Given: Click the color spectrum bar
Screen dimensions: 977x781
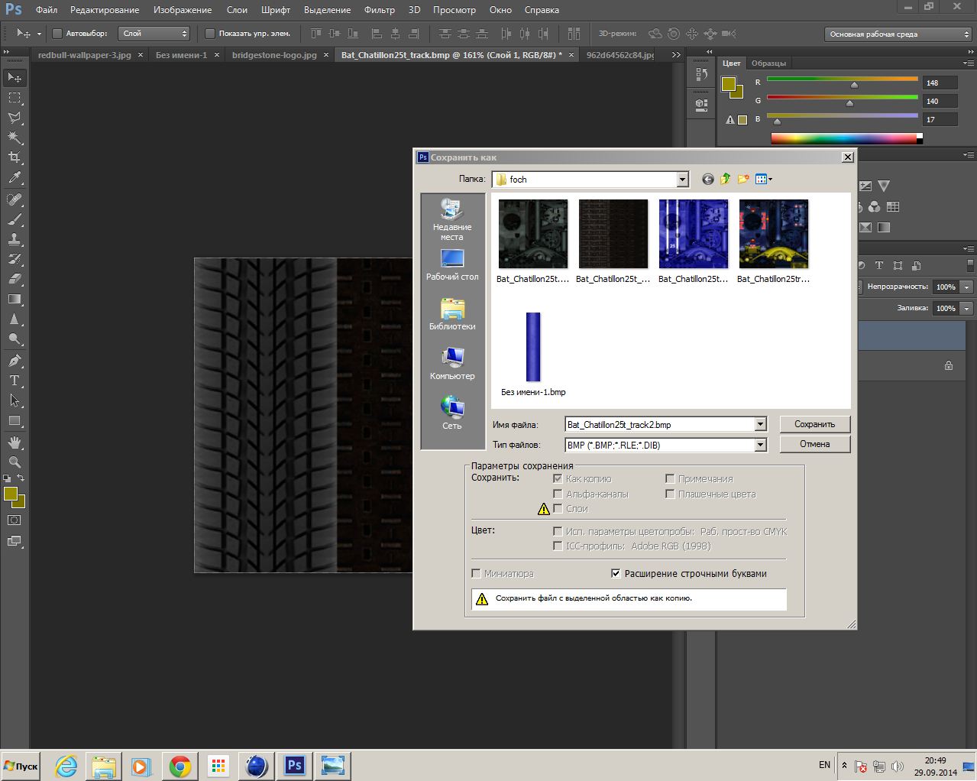Looking at the screenshot, I should [843, 138].
